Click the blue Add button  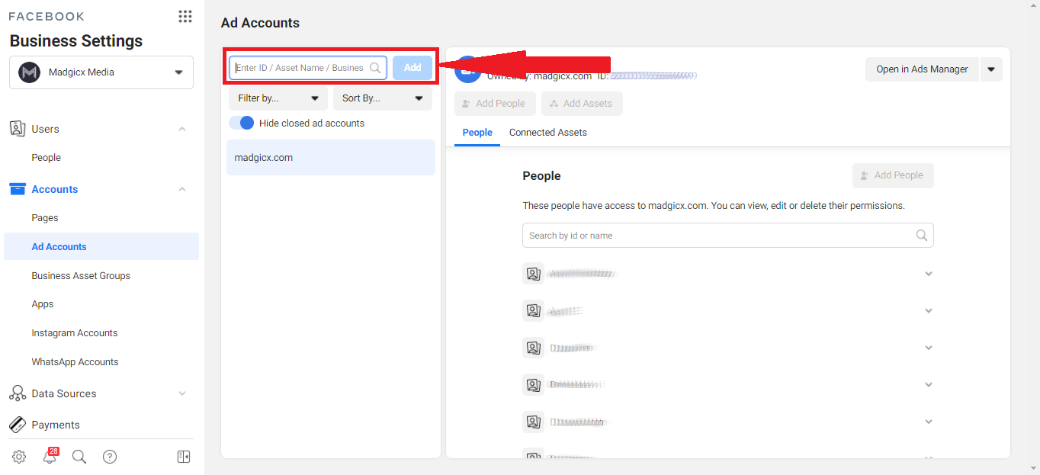[412, 68]
